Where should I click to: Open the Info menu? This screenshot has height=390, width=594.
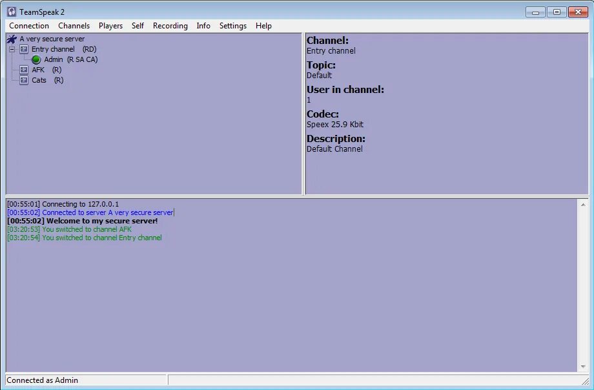tap(203, 26)
